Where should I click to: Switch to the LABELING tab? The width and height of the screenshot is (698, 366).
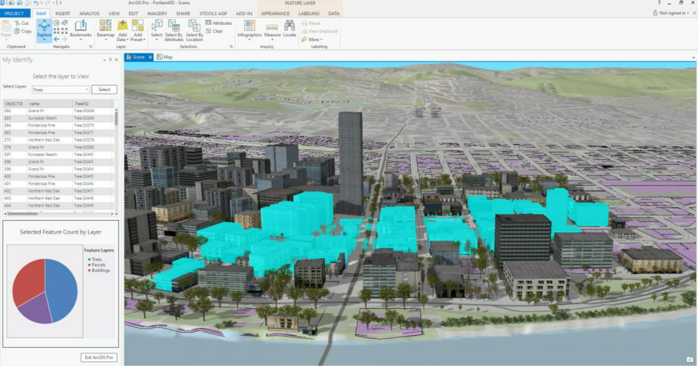309,13
